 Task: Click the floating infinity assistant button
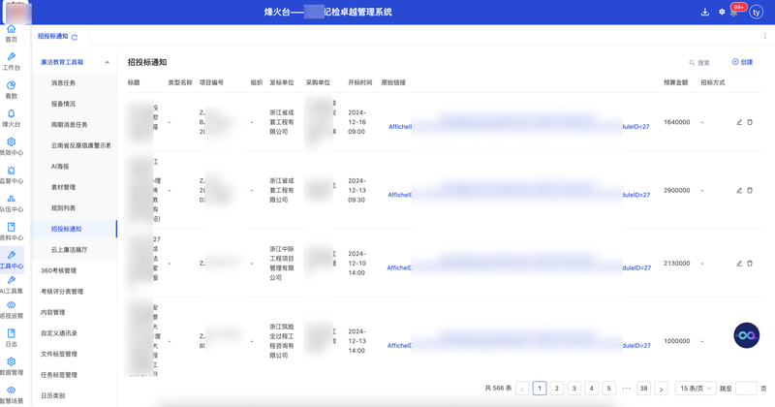coord(746,335)
